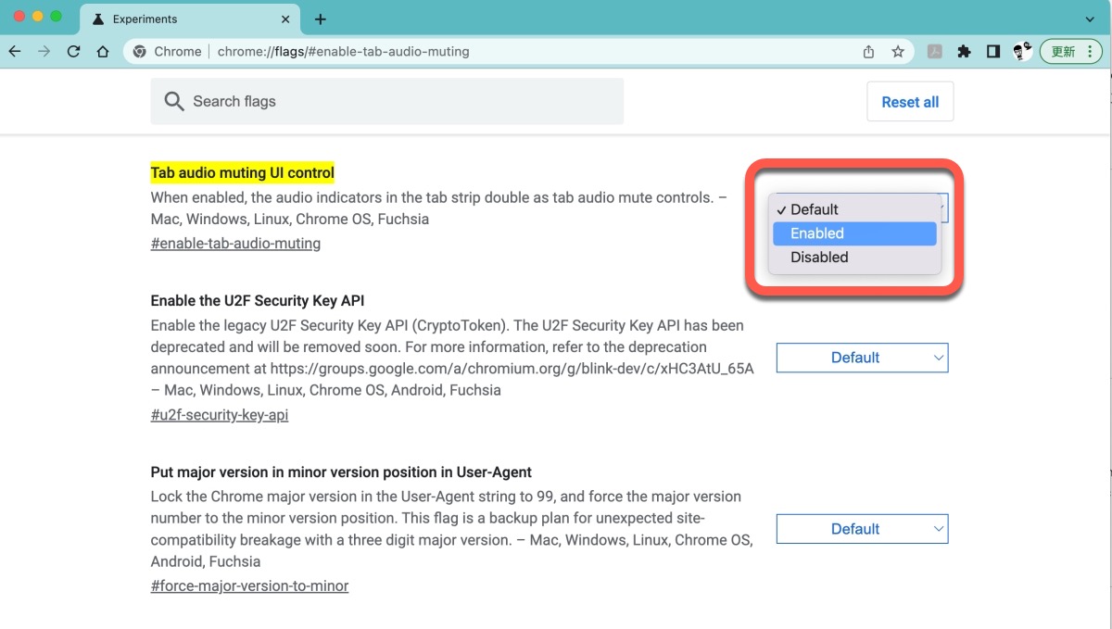Click the share icon in the address bar
This screenshot has height=629, width=1112.
coord(868,52)
